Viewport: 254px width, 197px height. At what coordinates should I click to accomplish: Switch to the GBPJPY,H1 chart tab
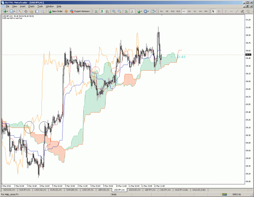(150, 190)
